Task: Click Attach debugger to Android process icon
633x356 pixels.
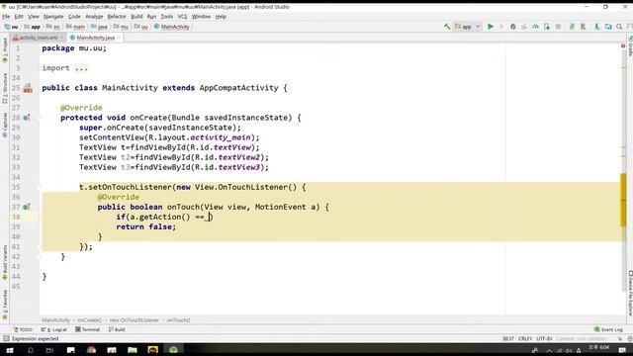Action: coord(547,27)
